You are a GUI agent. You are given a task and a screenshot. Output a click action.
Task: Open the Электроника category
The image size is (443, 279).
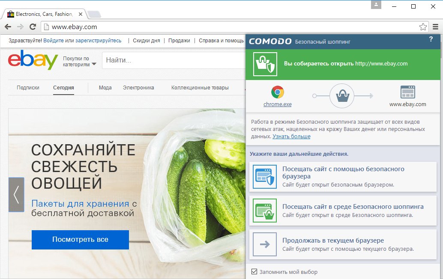tap(138, 88)
